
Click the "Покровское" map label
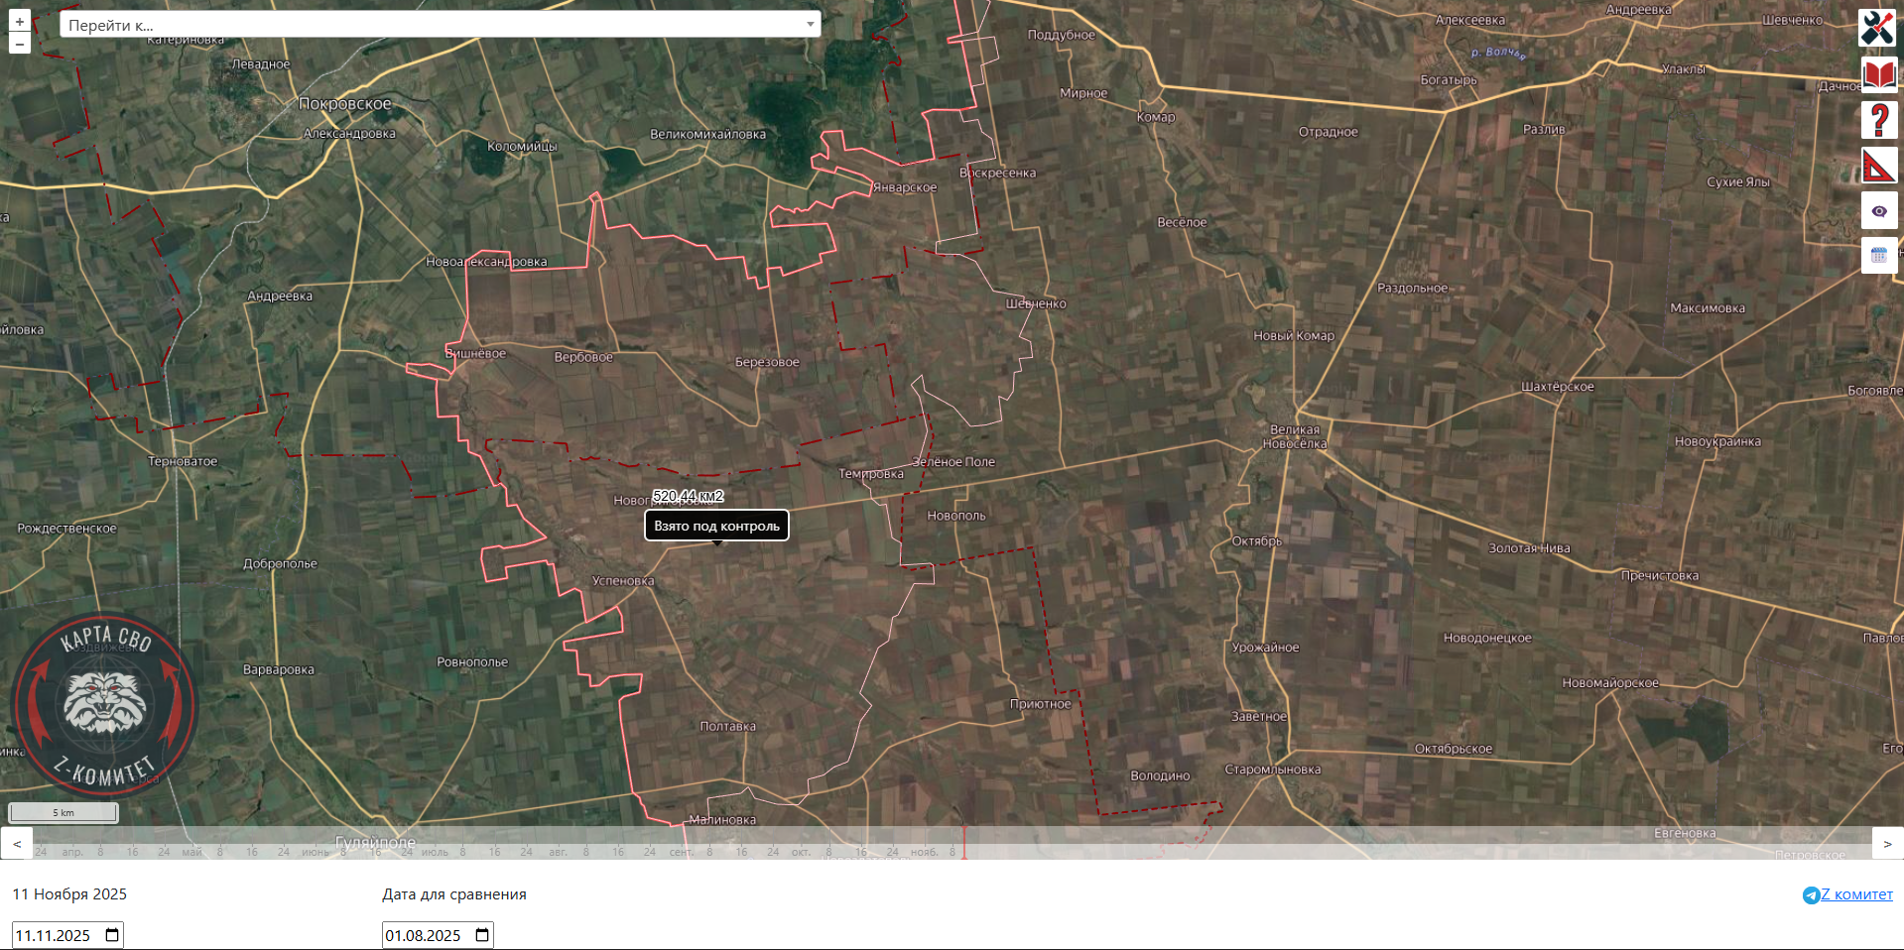point(345,104)
